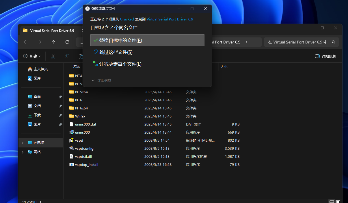
Task: Click the NT4 folder icon
Action: tap(72, 76)
